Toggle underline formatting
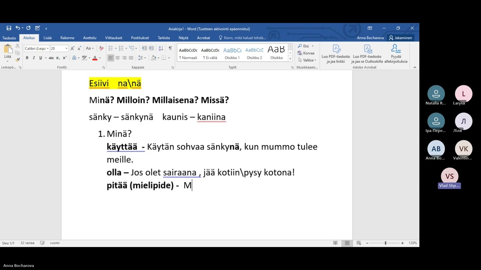 click(x=41, y=58)
